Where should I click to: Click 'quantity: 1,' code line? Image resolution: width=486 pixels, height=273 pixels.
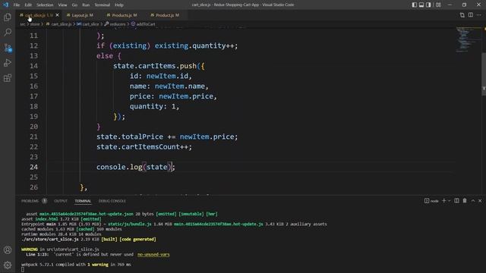click(154, 106)
